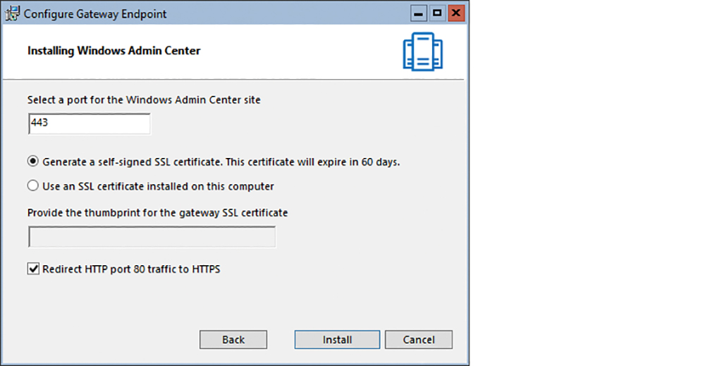
Task: Click the installer icon in the title bar
Action: point(13,13)
